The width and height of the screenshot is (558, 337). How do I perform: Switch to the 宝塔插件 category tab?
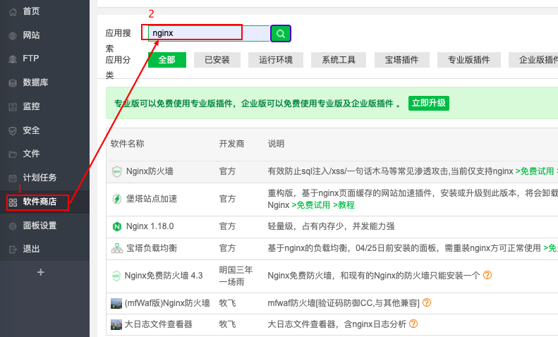(402, 60)
